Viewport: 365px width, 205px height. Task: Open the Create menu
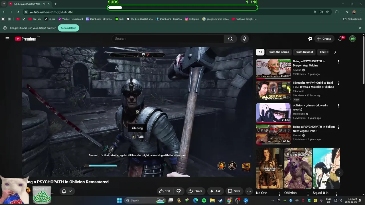[324, 39]
